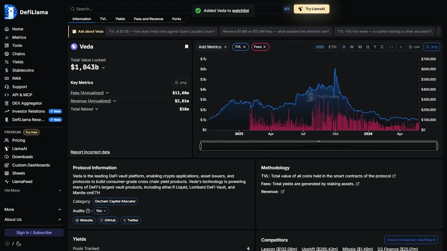Open Investor Relations sidebar item
This screenshot has width=447, height=251.
pyautogui.click(x=28, y=111)
